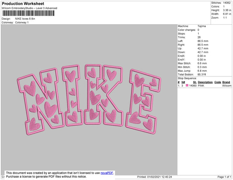Click the Total Bobbin value '85.31ft'
The width and height of the screenshot is (233, 180).
[202, 74]
